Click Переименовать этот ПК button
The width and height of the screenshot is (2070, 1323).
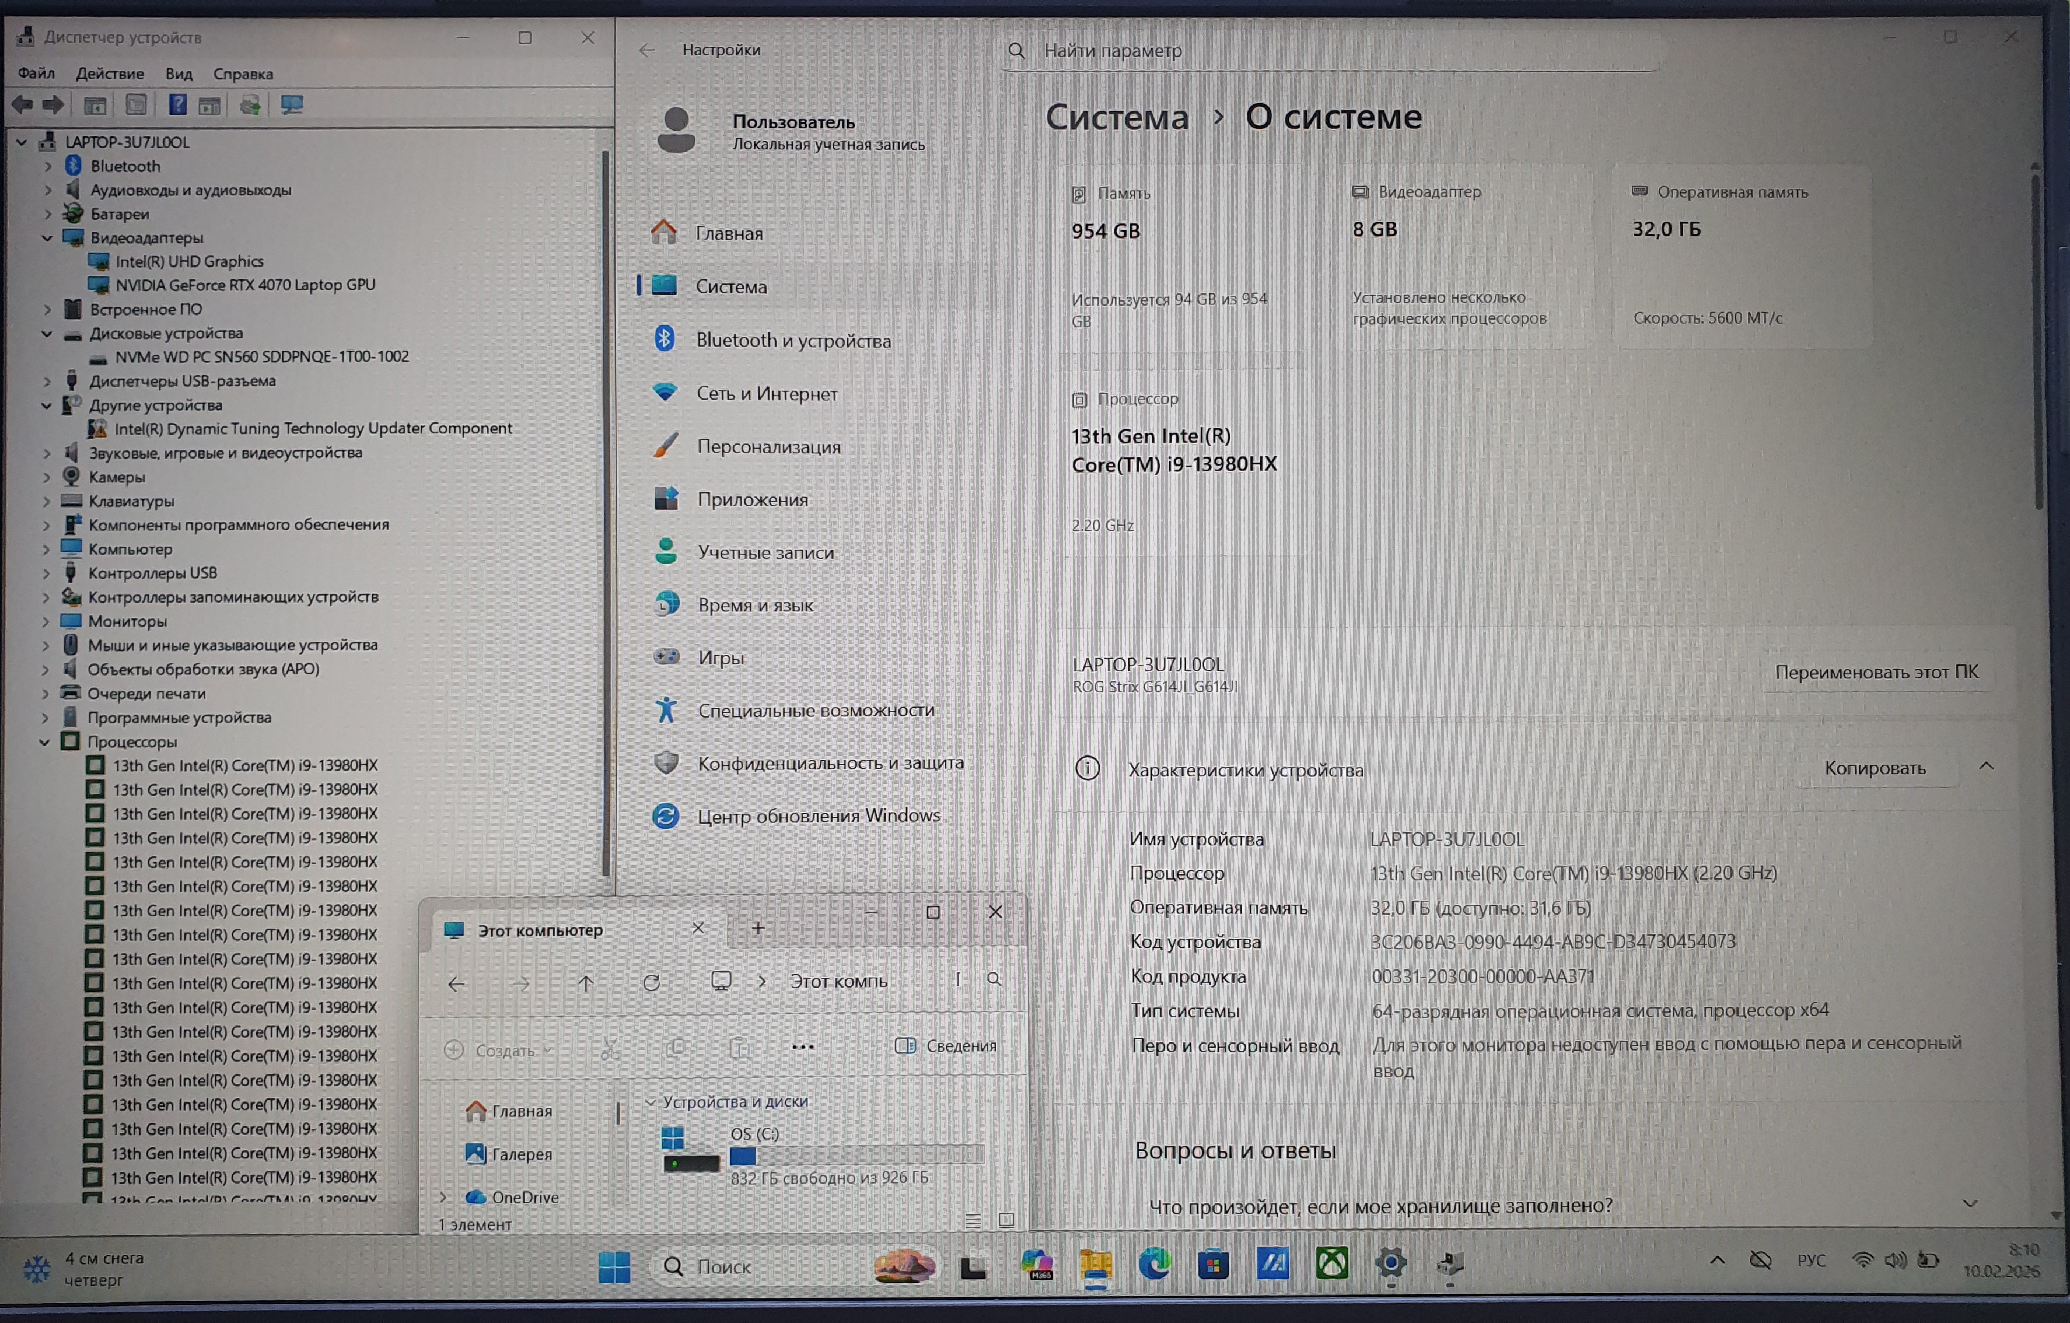tap(1876, 672)
